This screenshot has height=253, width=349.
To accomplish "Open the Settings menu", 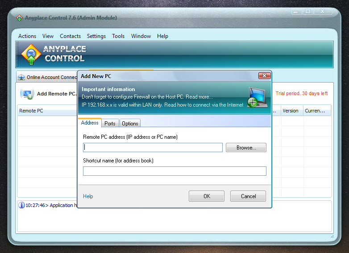I will coord(96,36).
